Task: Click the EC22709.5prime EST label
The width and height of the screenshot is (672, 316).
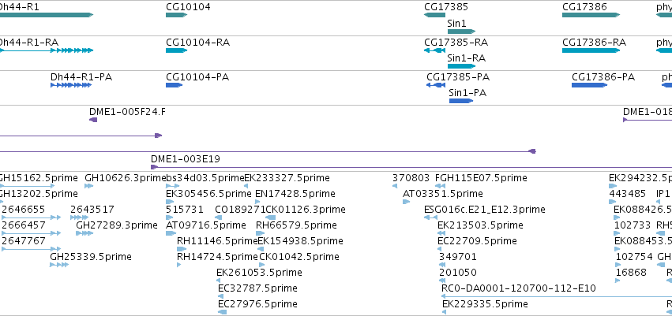Action: (x=477, y=240)
